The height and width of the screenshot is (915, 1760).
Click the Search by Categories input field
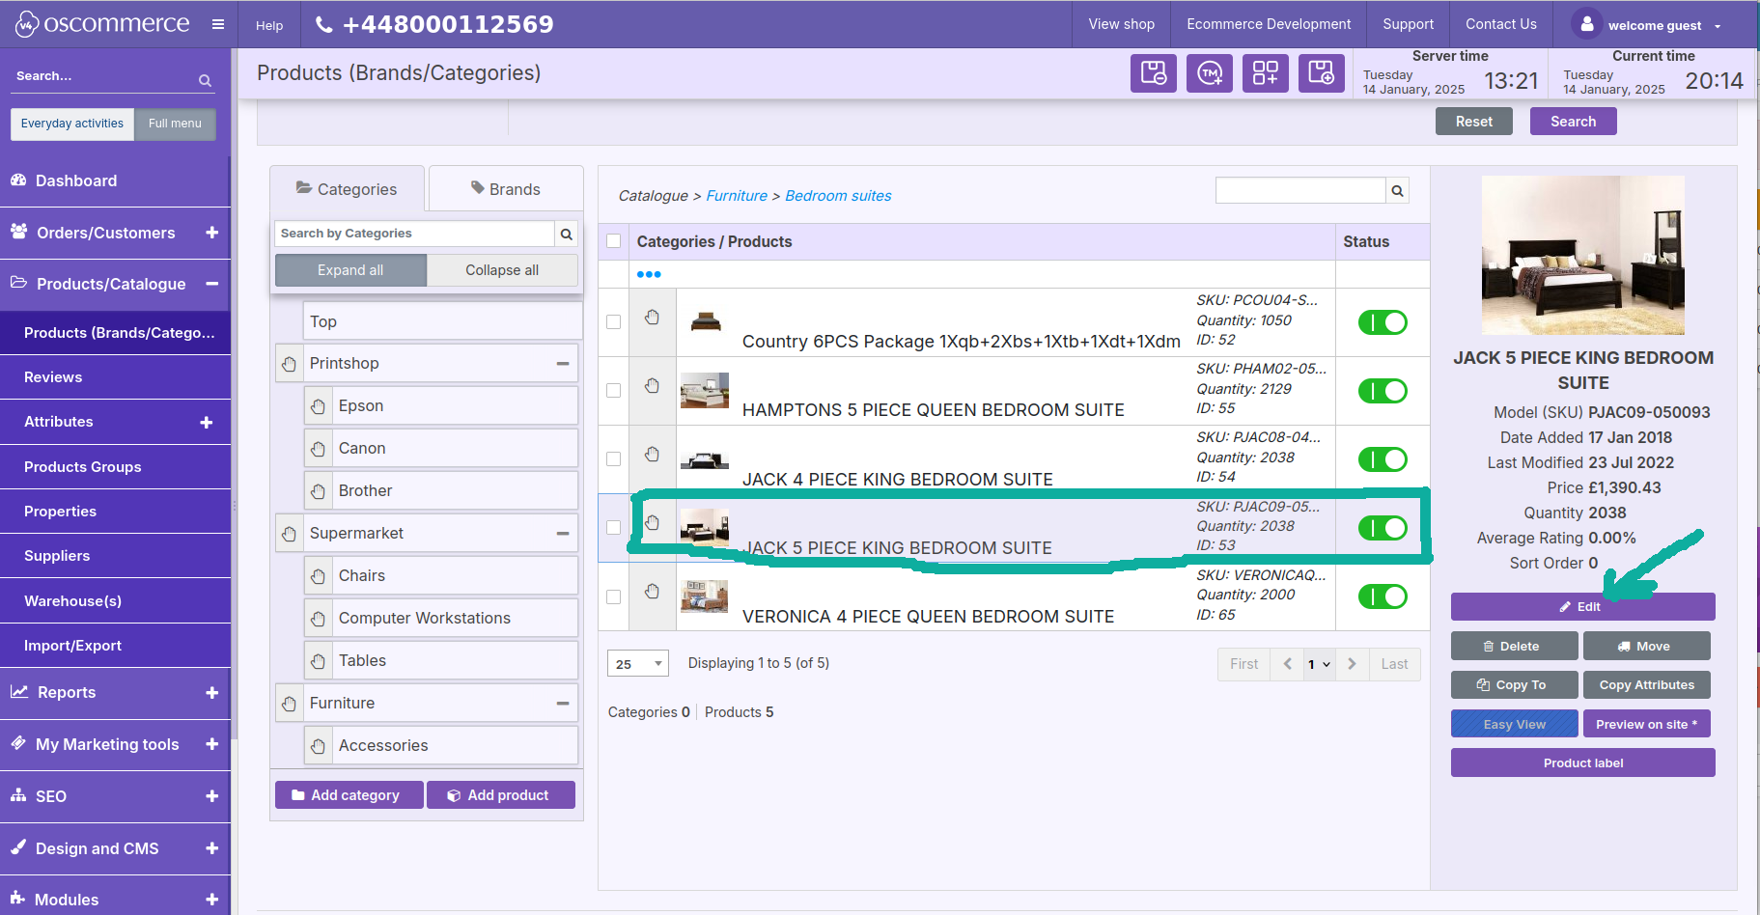pos(414,234)
